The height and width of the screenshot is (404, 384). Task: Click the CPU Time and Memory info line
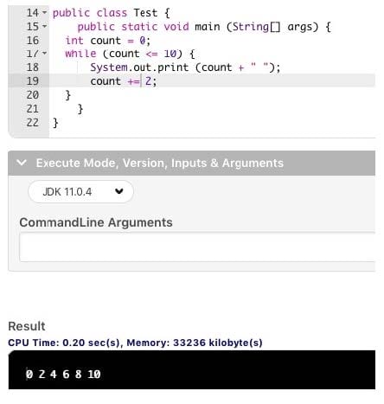(135, 343)
